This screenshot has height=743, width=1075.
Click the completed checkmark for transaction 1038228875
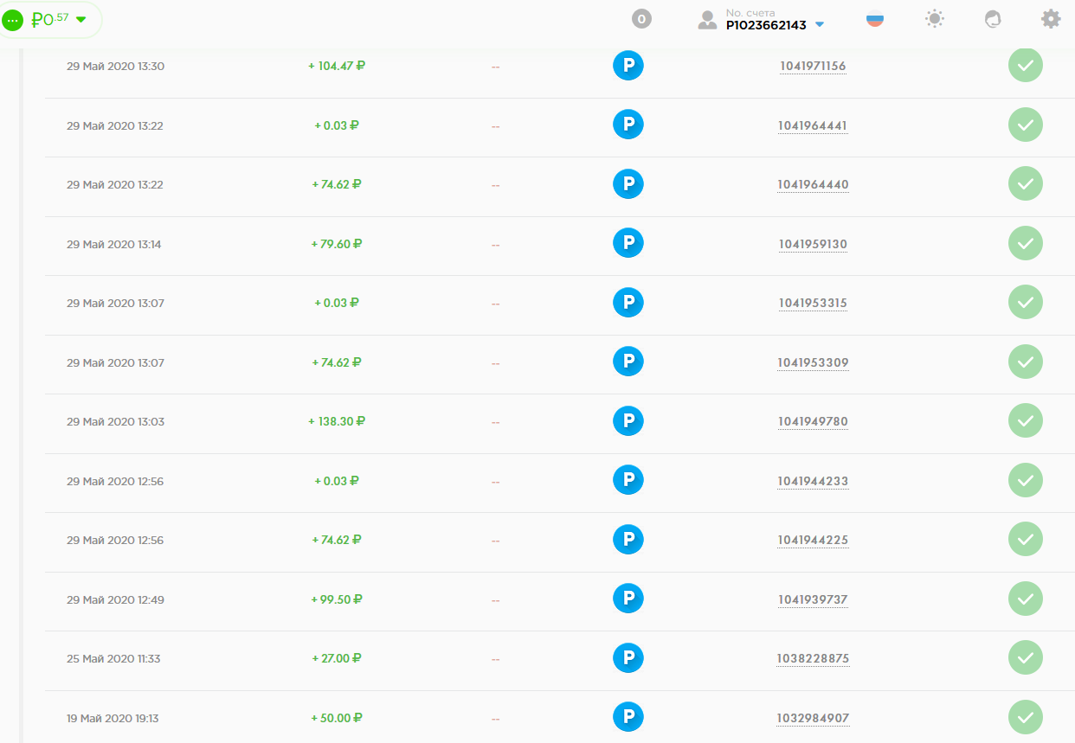coord(1026,658)
